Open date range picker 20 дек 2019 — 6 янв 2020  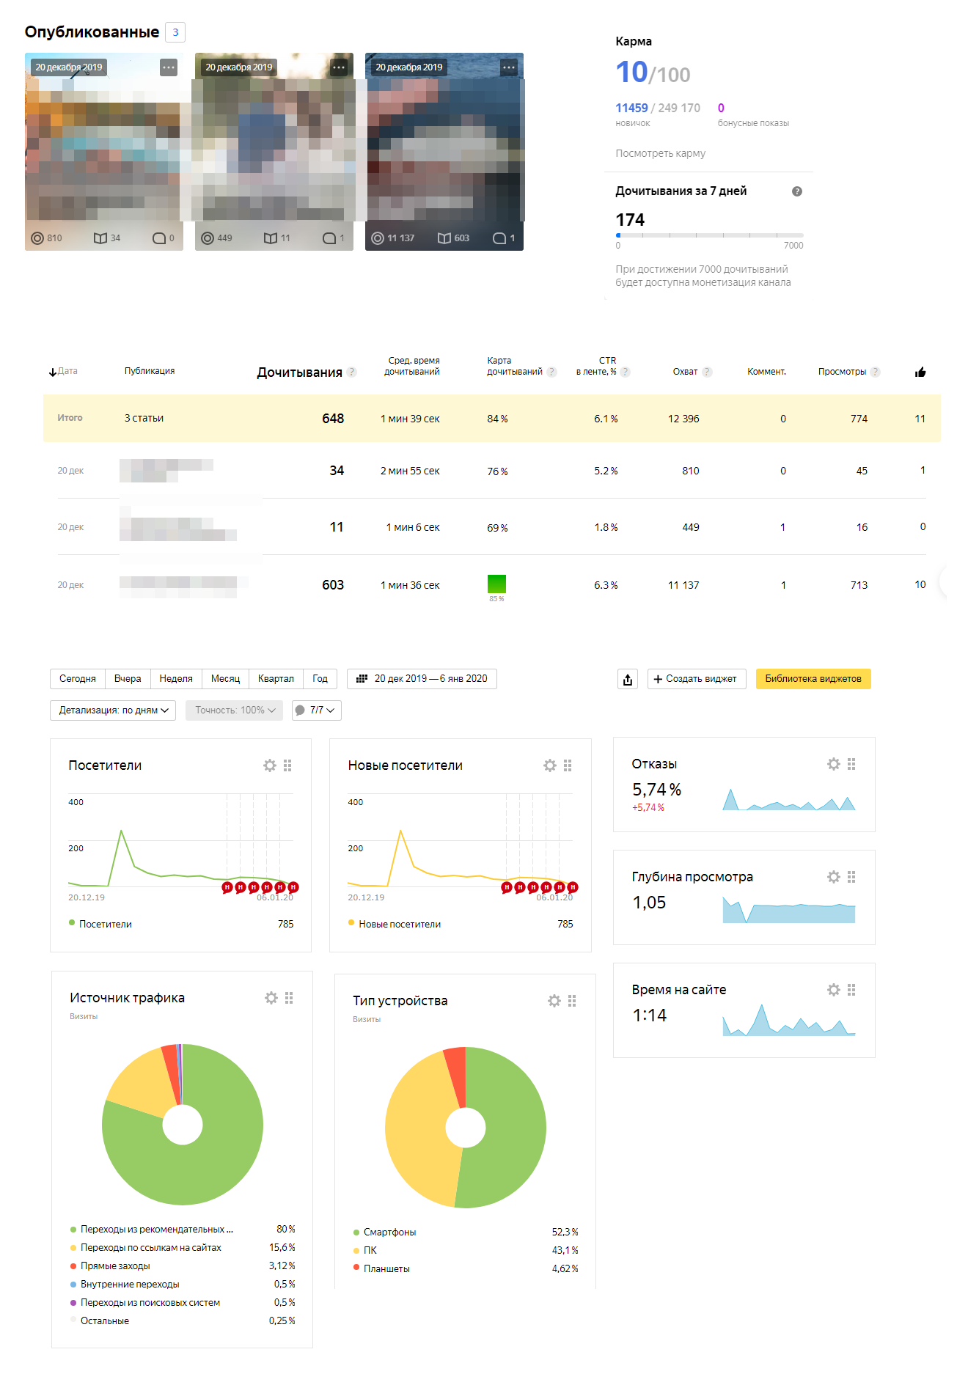pyautogui.click(x=422, y=679)
